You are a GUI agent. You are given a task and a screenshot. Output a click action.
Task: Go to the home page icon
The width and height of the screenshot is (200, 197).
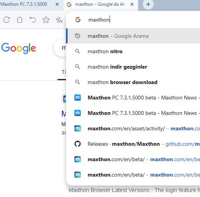pyautogui.click(x=20, y=20)
